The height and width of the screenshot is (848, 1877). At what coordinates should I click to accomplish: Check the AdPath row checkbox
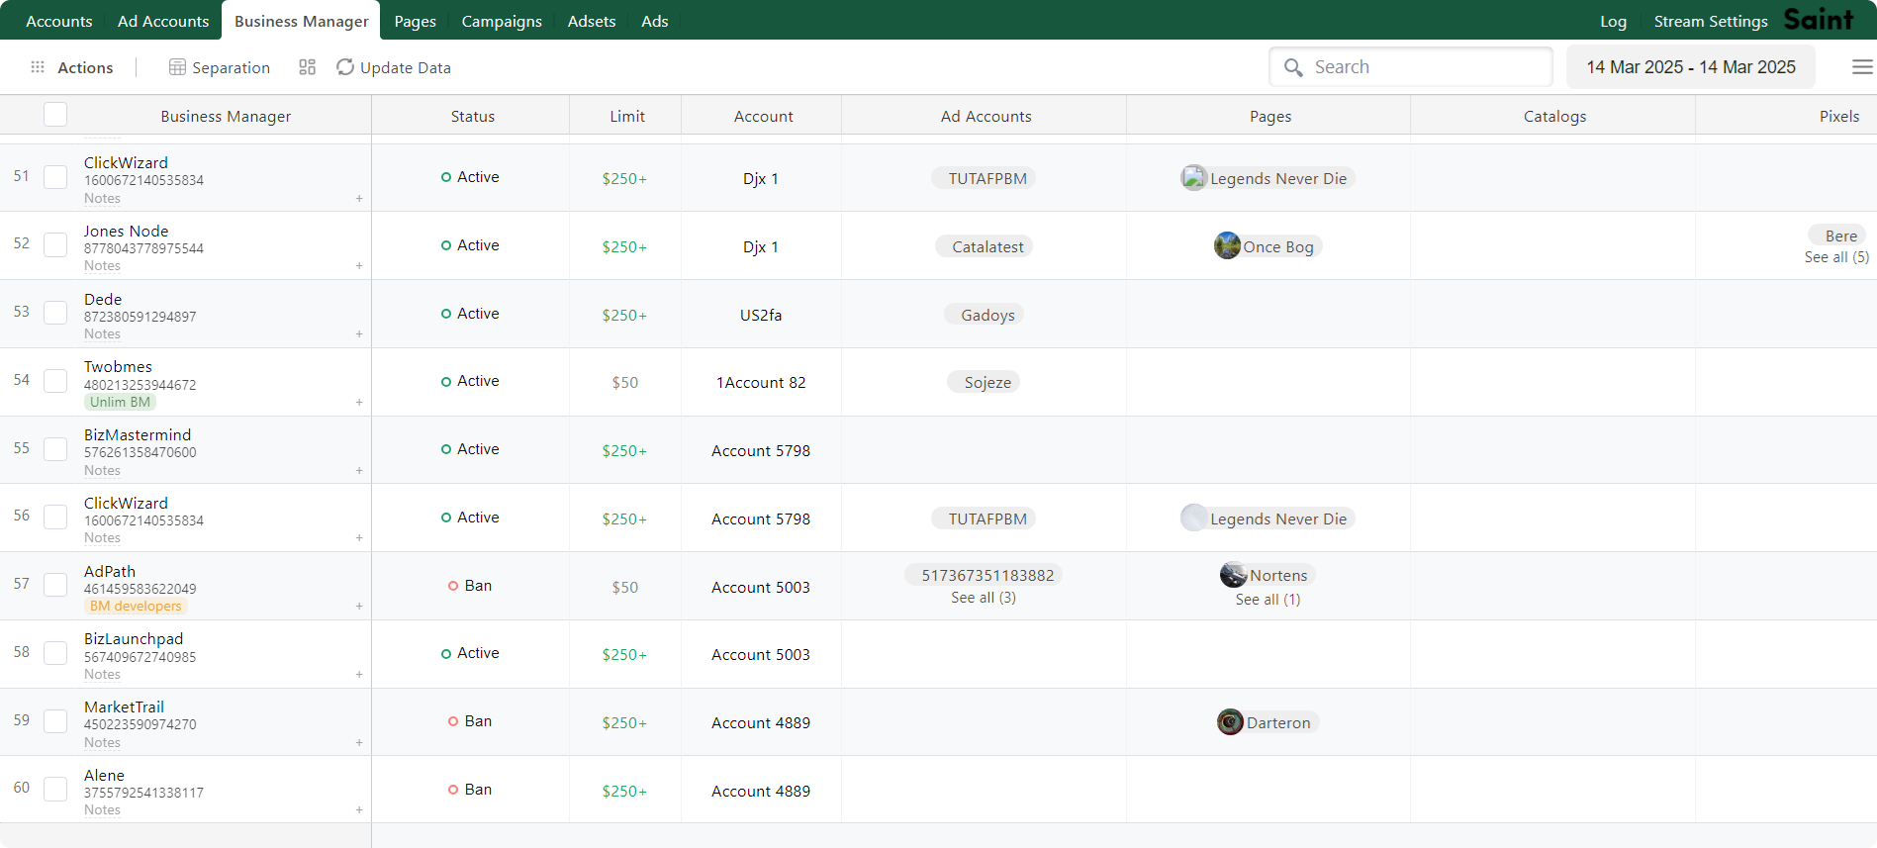(x=55, y=585)
